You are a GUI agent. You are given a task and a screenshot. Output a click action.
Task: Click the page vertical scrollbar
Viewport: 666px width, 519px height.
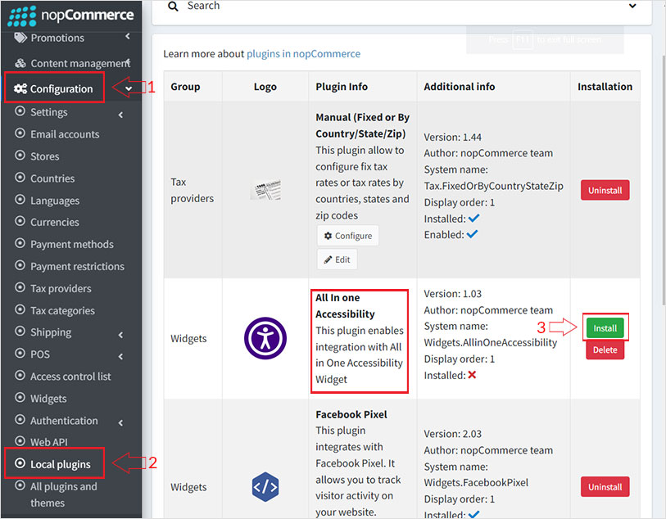663,178
